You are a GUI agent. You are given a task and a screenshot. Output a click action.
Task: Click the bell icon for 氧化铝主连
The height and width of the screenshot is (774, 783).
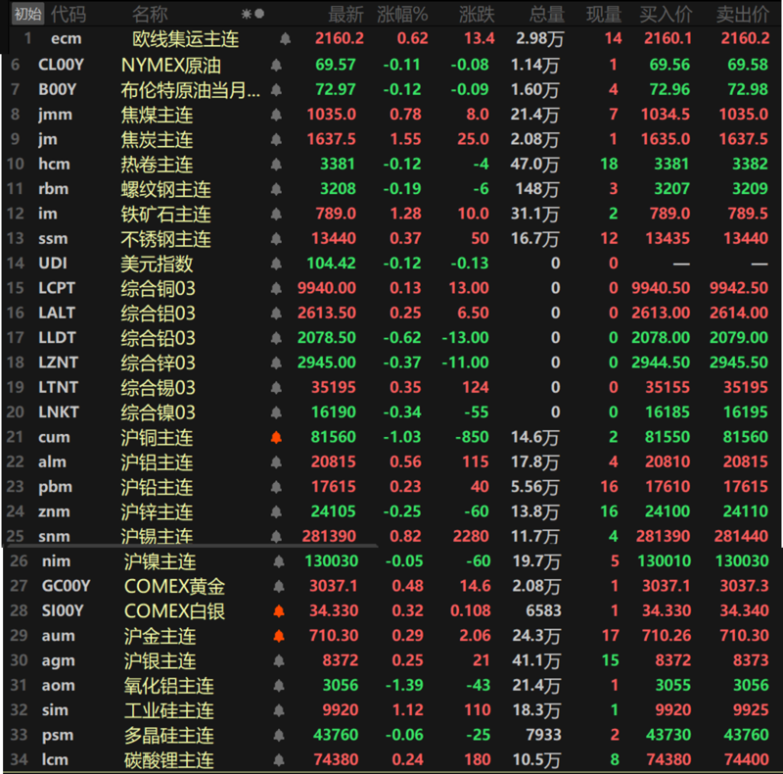point(279,686)
